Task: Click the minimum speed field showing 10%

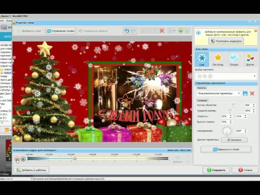Action: (x=225, y=117)
